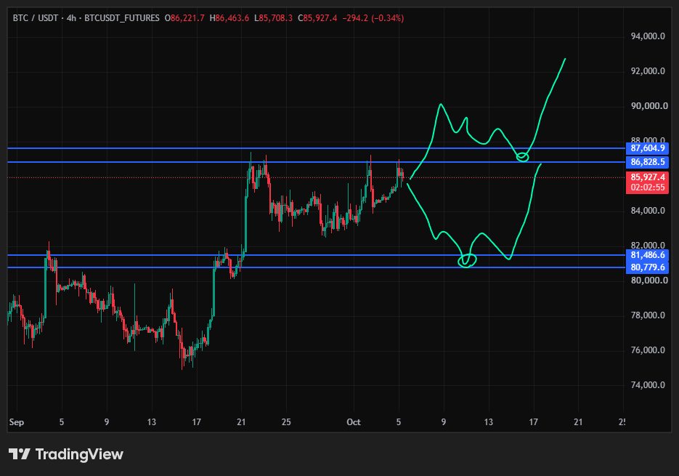Click the red 85,927.4 current price label
The image size is (679, 476).
tap(647, 177)
